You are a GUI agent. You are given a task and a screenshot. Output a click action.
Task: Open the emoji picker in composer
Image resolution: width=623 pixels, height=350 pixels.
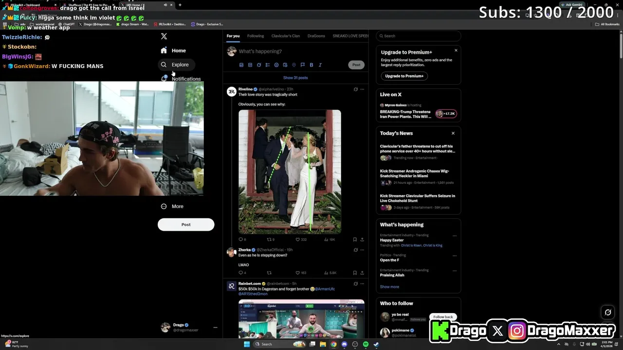276,65
